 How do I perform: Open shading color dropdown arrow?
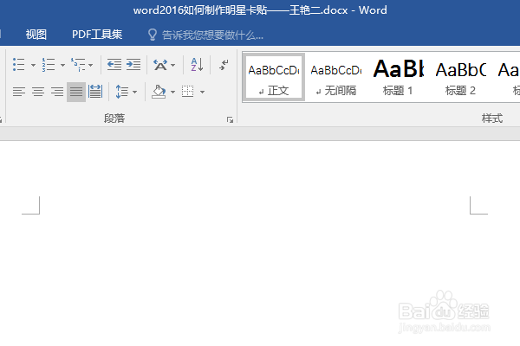click(172, 92)
